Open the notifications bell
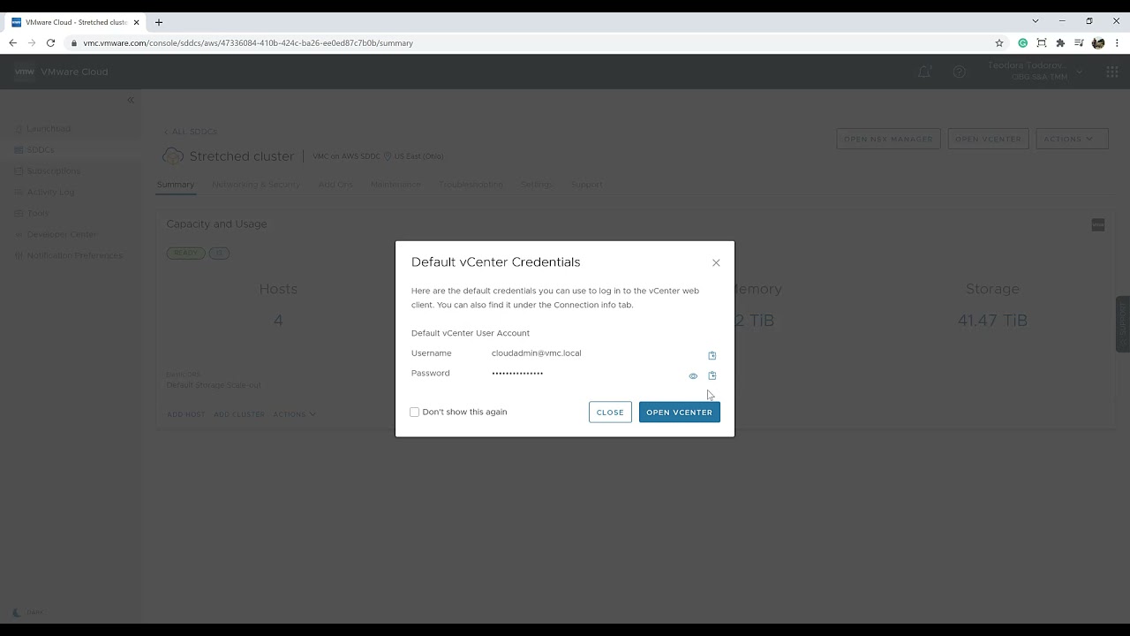Image resolution: width=1130 pixels, height=636 pixels. (x=924, y=72)
